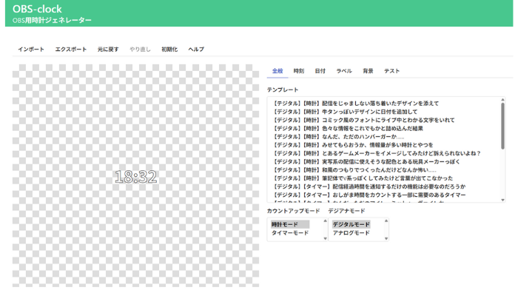Click エクスポート in the top menu
The width and height of the screenshot is (518, 296).
point(71,50)
